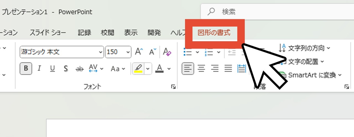Increase font size with the large A icon
The height and width of the screenshot is (137, 354).
point(139,52)
